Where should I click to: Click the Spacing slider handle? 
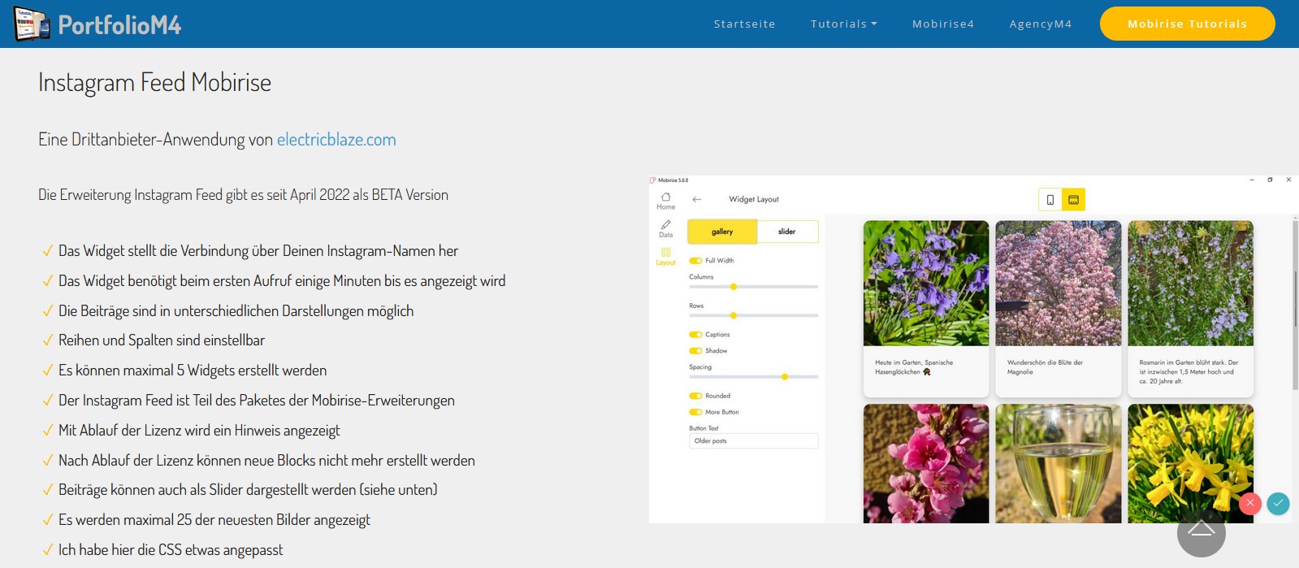(785, 377)
